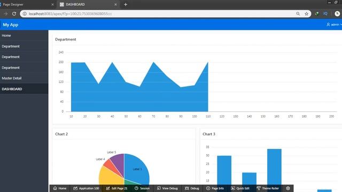The image size is (342, 192).
Task: Go to Home in the sidebar
Action: [24, 36]
